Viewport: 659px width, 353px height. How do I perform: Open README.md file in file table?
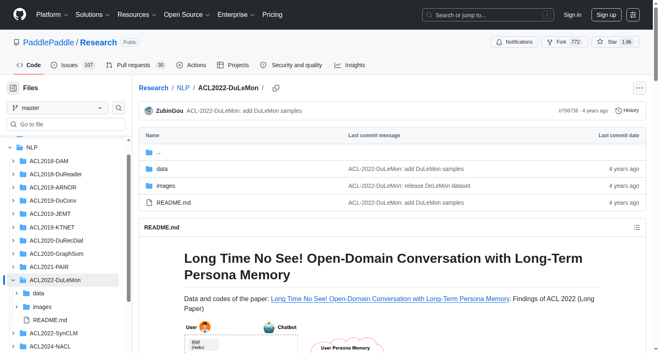pos(173,203)
